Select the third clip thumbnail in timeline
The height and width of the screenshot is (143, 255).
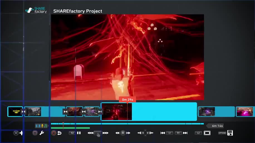pos(75,112)
